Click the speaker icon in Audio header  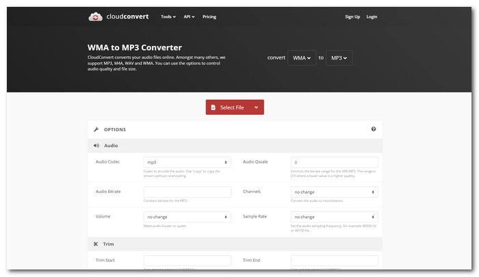tap(96, 146)
